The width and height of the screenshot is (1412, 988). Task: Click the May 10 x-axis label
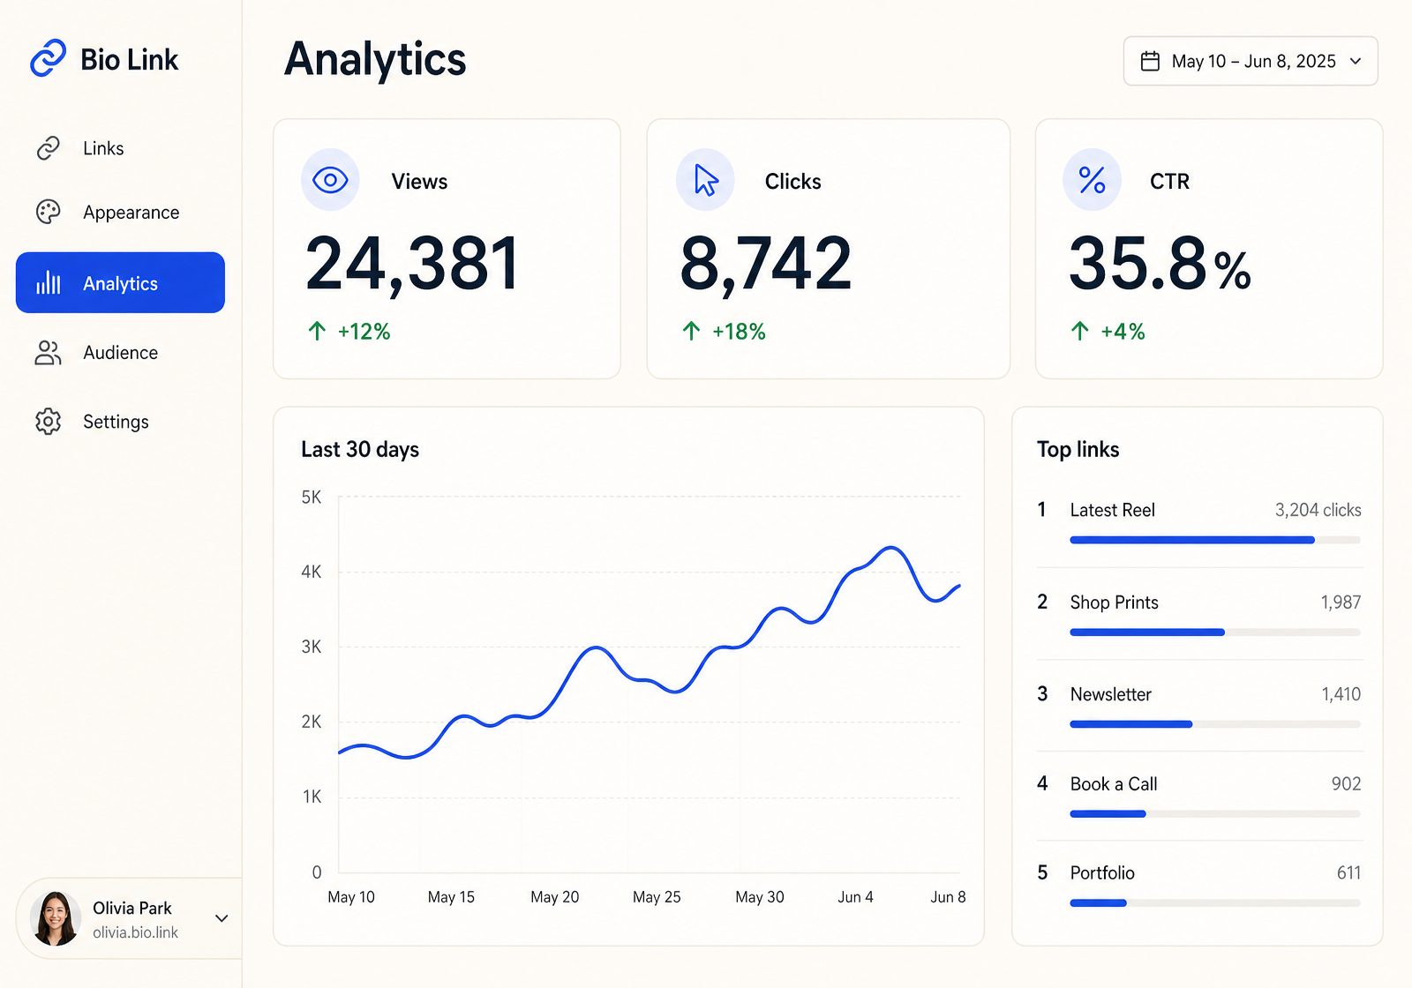pyautogui.click(x=351, y=897)
